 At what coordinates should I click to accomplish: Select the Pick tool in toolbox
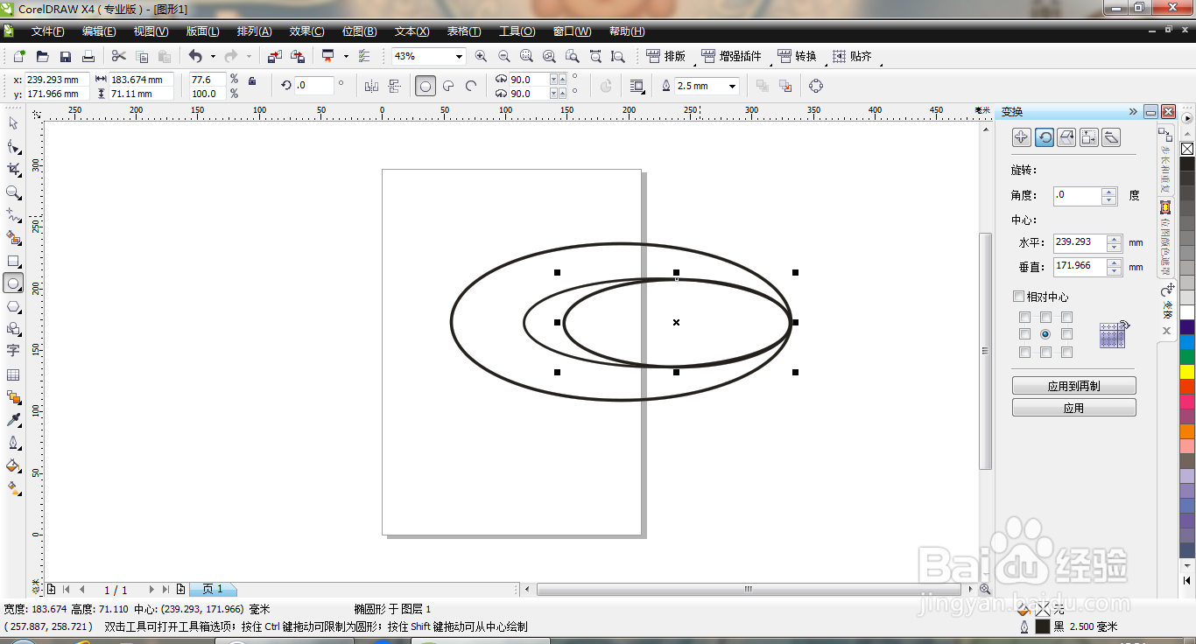click(x=13, y=123)
